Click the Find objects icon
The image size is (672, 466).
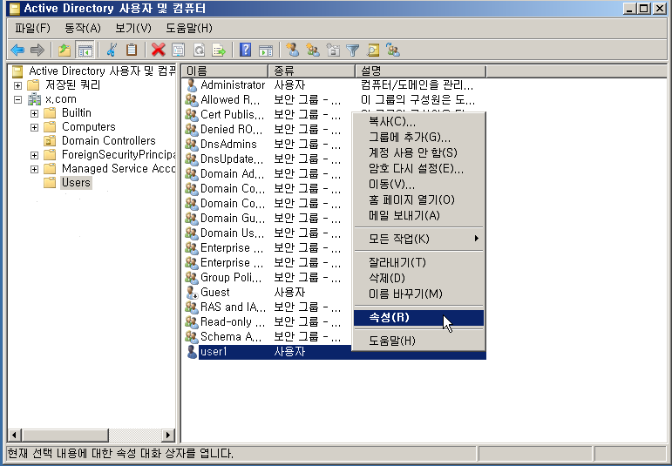[x=373, y=51]
